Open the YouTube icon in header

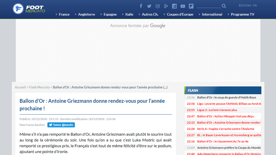click(183, 6)
